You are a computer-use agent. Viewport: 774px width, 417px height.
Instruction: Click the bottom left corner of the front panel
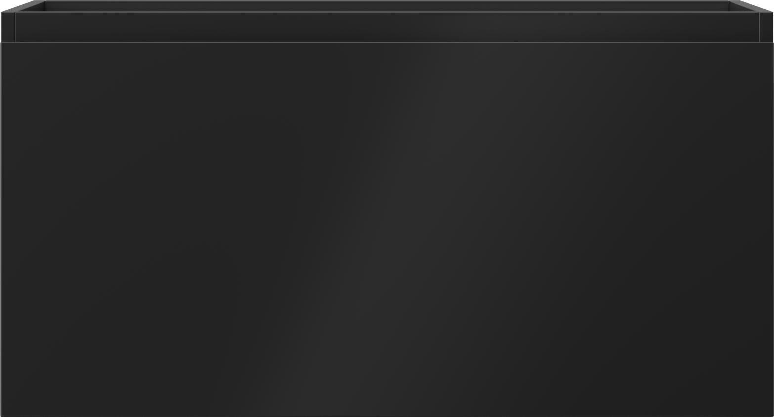coord(2,415)
